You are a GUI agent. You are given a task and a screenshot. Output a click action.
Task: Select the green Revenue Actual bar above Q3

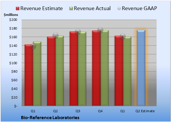82,69
